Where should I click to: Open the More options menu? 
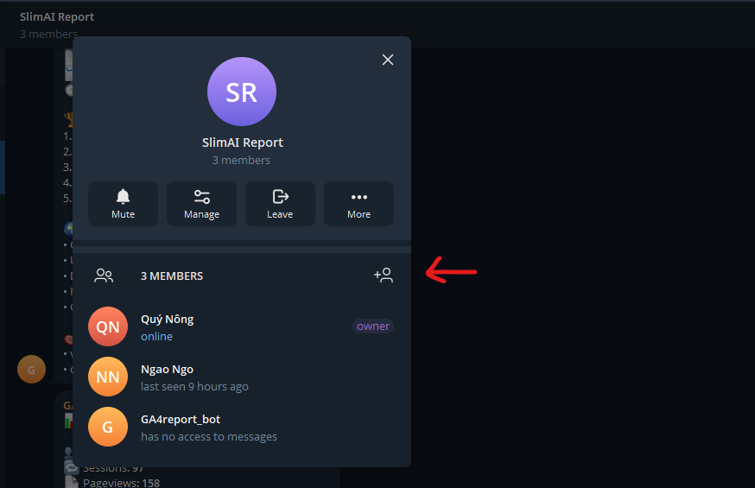click(358, 204)
